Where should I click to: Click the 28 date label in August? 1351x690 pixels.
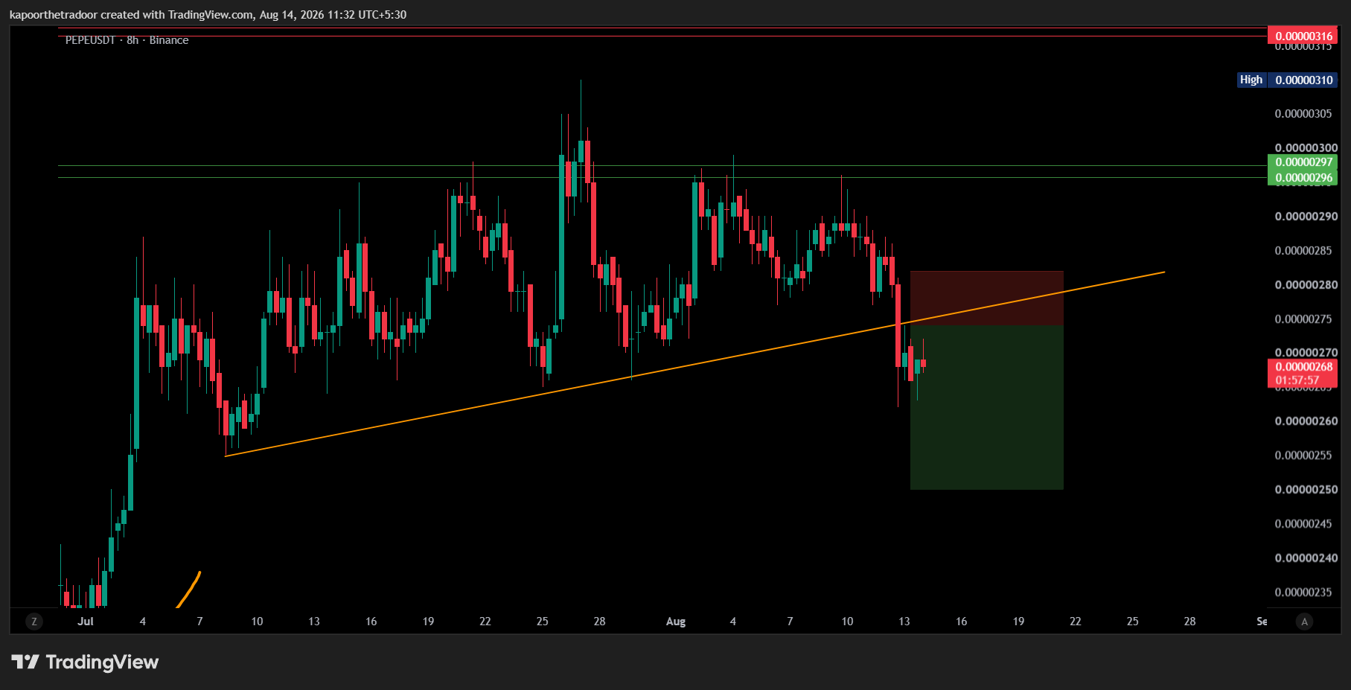coord(1189,622)
